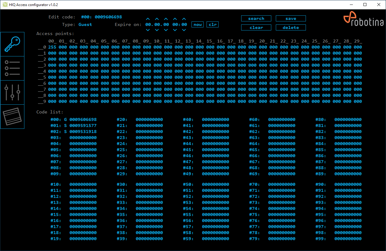The width and height of the screenshot is (386, 251).
Task: Toggle the Guest type value
Action: coord(85,24)
